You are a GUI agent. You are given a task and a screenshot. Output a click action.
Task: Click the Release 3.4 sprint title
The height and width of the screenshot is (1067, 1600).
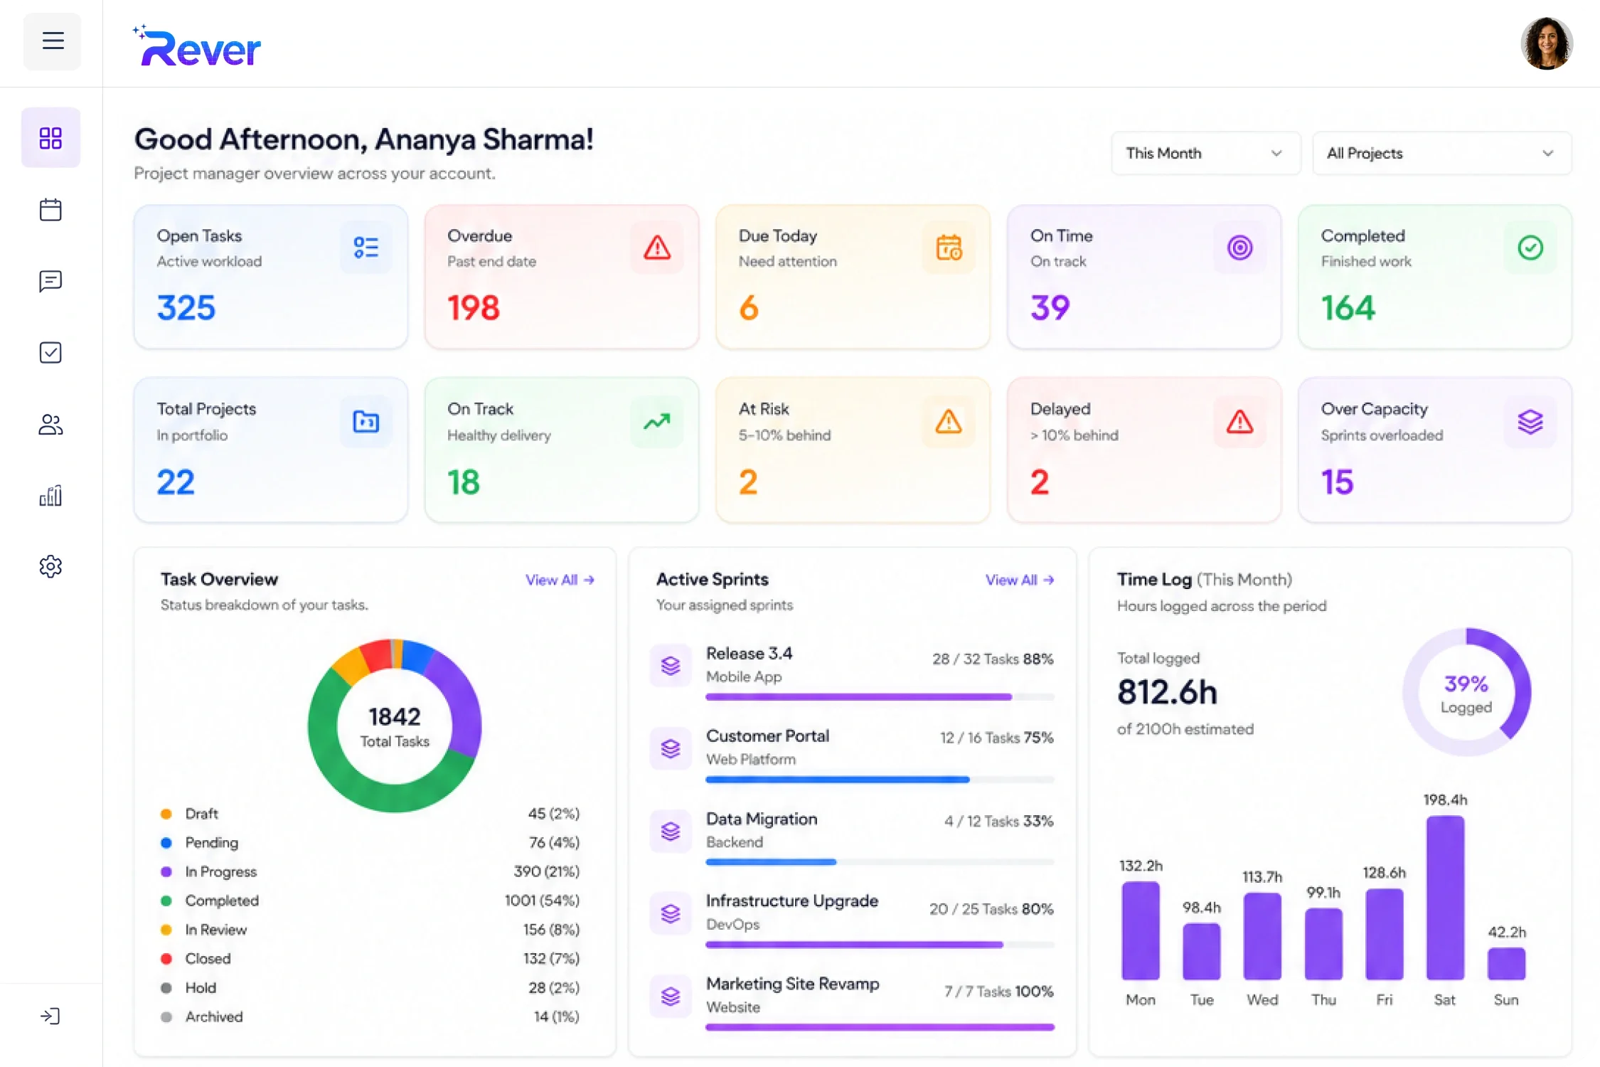click(x=749, y=653)
